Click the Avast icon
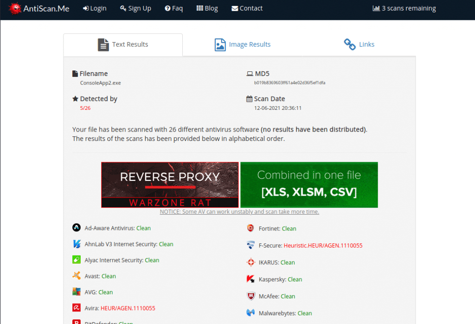This screenshot has width=475, height=324. (77, 275)
